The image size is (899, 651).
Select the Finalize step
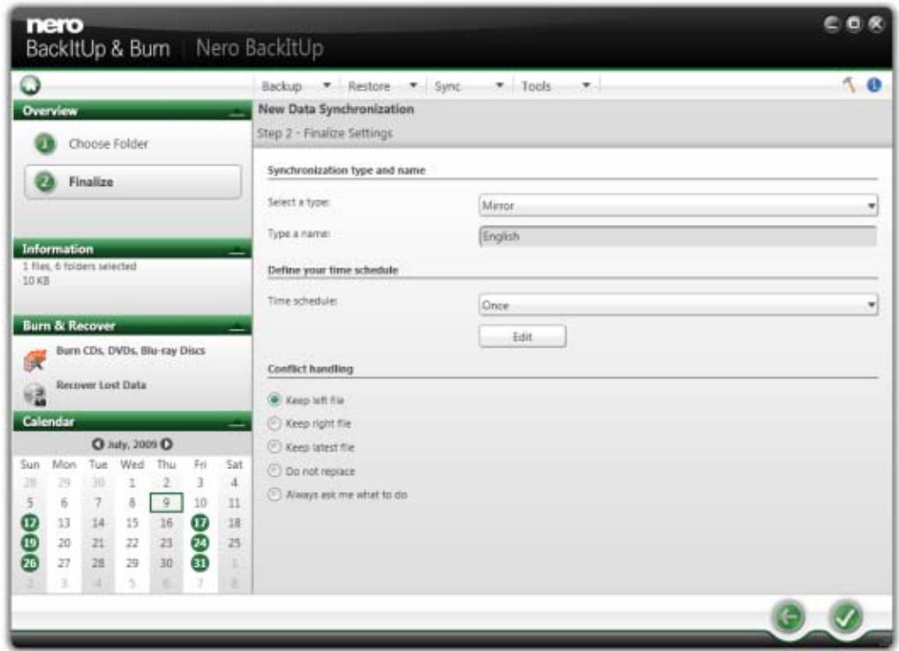pos(132,182)
